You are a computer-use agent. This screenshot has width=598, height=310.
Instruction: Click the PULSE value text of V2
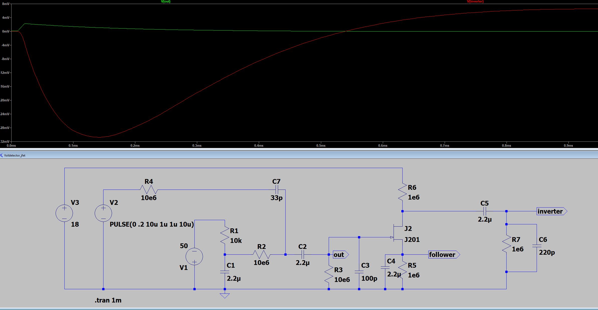[x=152, y=224]
